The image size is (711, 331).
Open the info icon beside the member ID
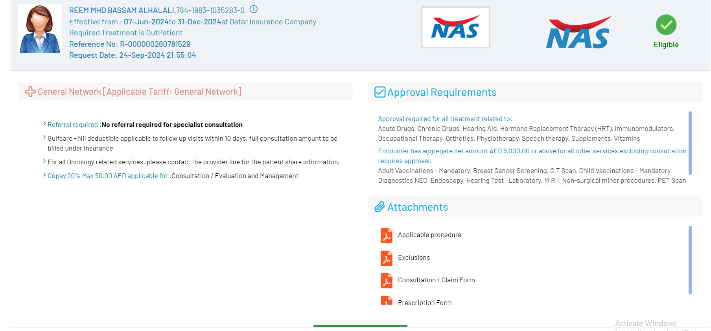(x=254, y=9)
